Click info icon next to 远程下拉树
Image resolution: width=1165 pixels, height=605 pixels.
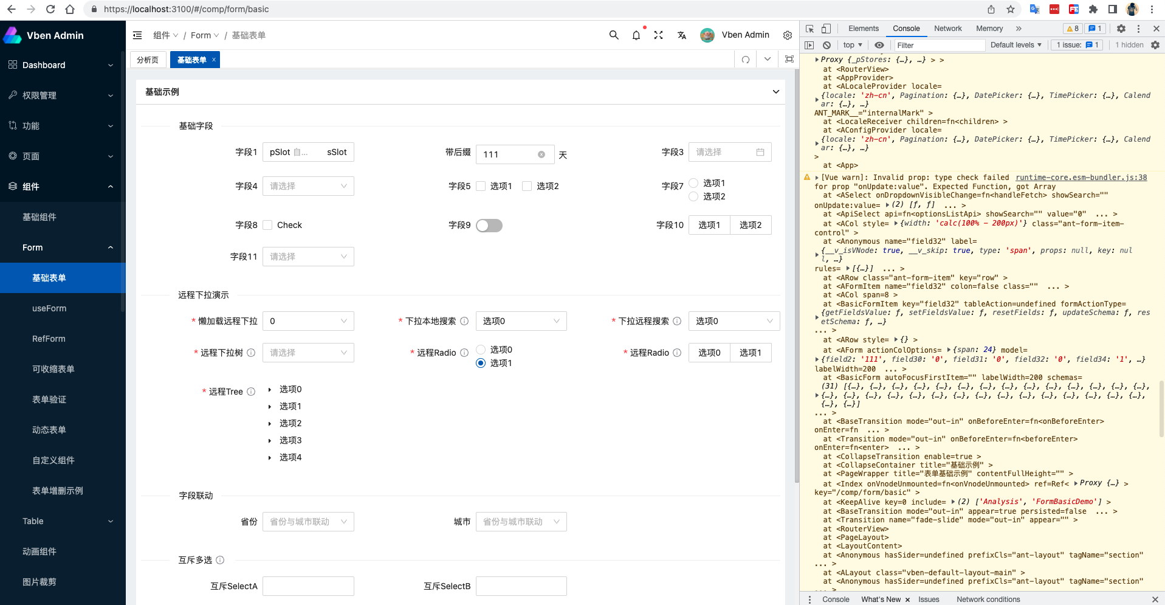(251, 353)
